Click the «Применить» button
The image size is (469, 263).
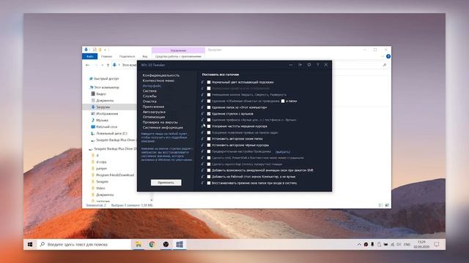click(166, 183)
